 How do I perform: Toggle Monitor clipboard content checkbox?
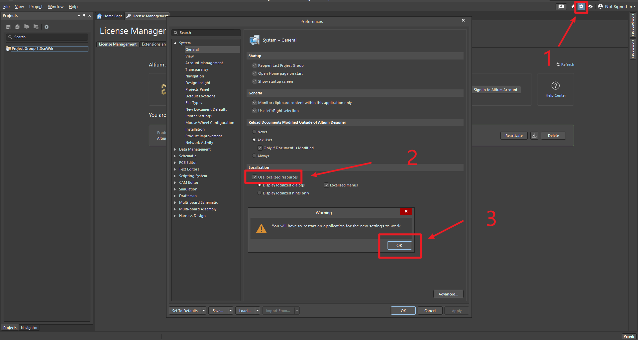[255, 103]
